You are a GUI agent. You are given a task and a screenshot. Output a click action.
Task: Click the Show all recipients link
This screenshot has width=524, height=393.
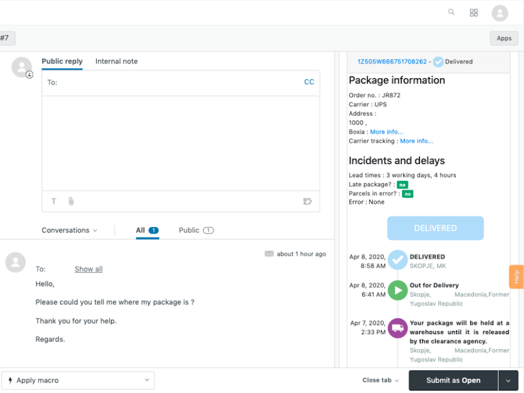[89, 269]
